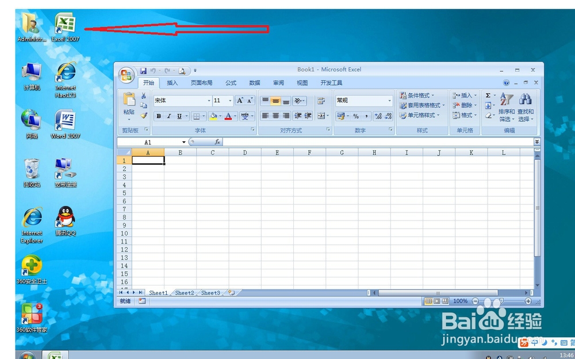
Task: Click 格式 in the cells group
Action: coord(464,115)
